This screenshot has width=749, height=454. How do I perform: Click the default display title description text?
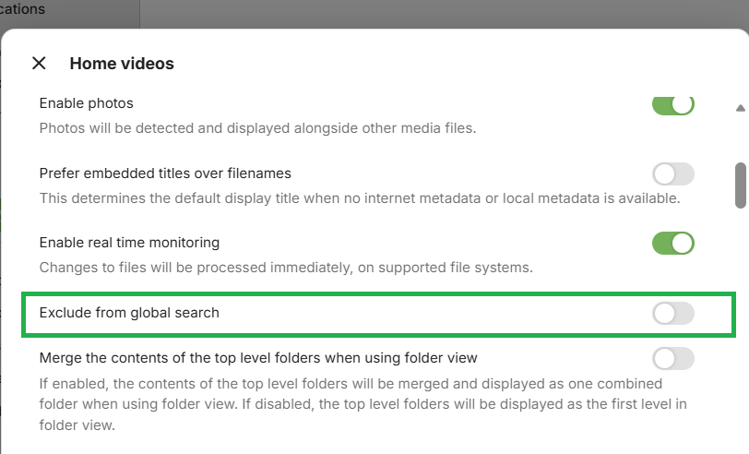[359, 197]
